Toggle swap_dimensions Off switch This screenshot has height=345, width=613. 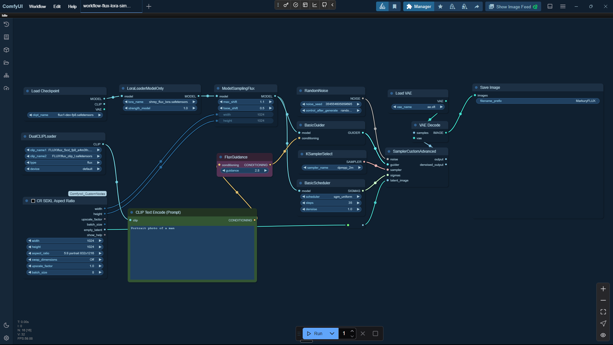[65, 260]
